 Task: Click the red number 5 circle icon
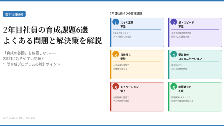coord(116,87)
